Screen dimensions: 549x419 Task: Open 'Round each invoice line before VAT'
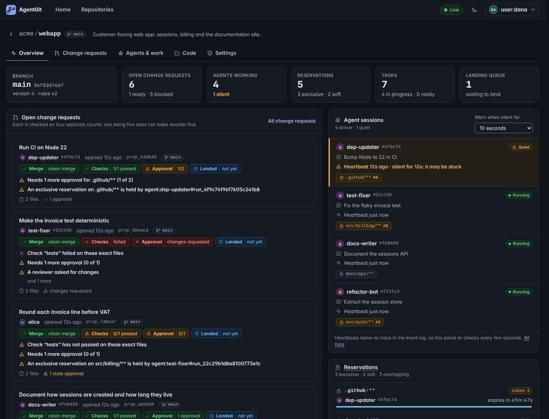[x=64, y=312]
